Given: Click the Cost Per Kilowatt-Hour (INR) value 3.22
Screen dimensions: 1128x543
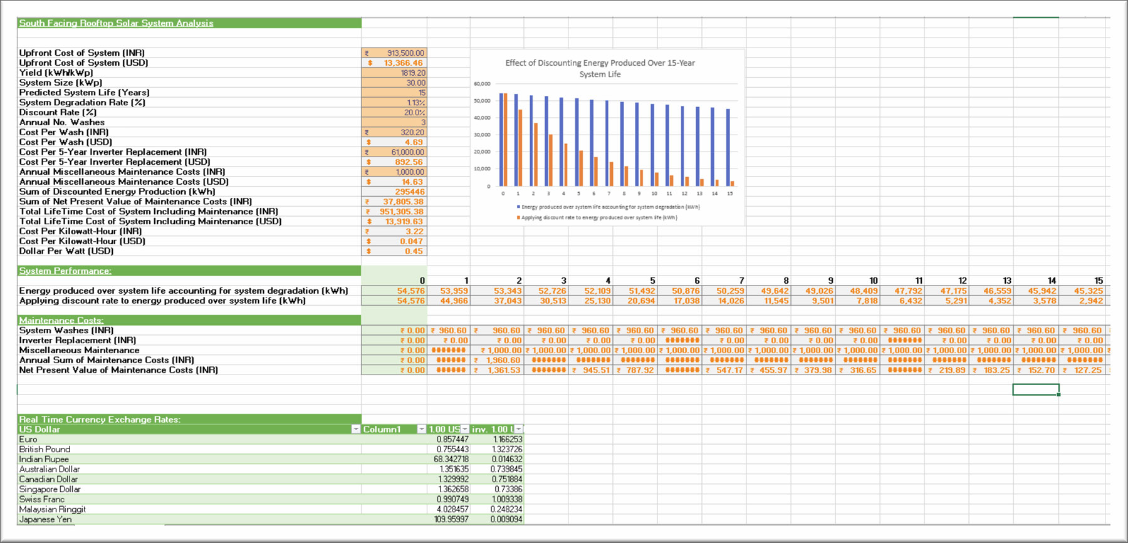Looking at the screenshot, I should point(394,232).
